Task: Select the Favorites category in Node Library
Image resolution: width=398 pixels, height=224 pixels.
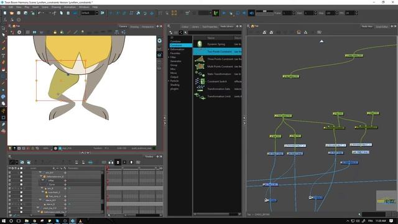Action: 175,54
